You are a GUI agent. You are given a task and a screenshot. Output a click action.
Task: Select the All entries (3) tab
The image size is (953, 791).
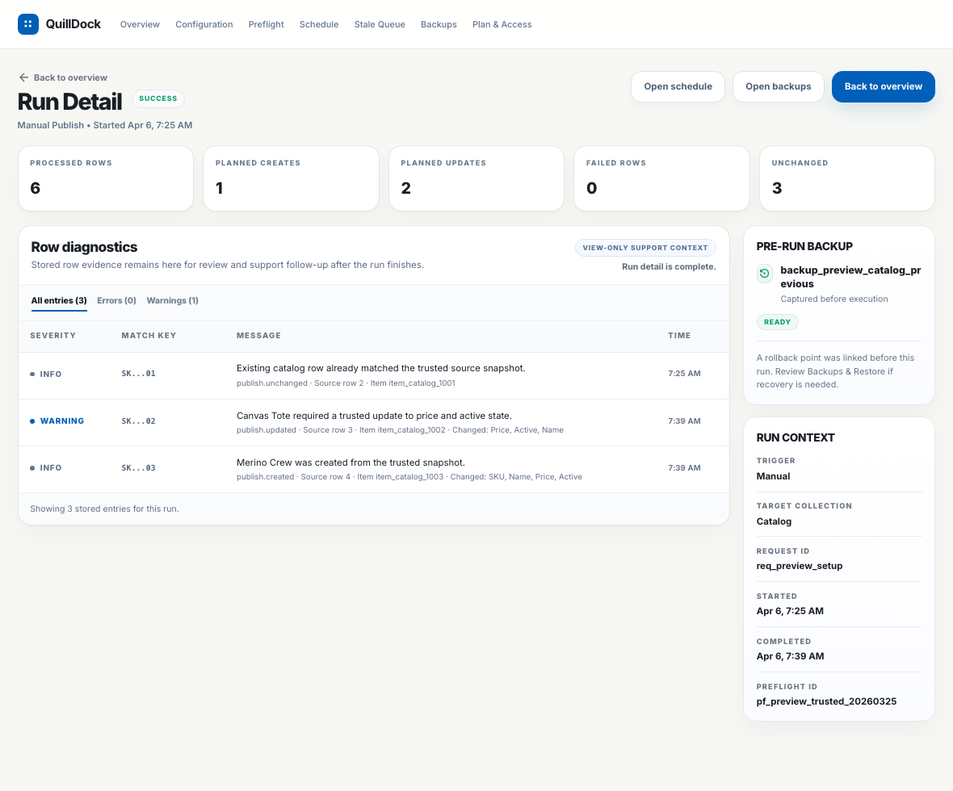[59, 300]
